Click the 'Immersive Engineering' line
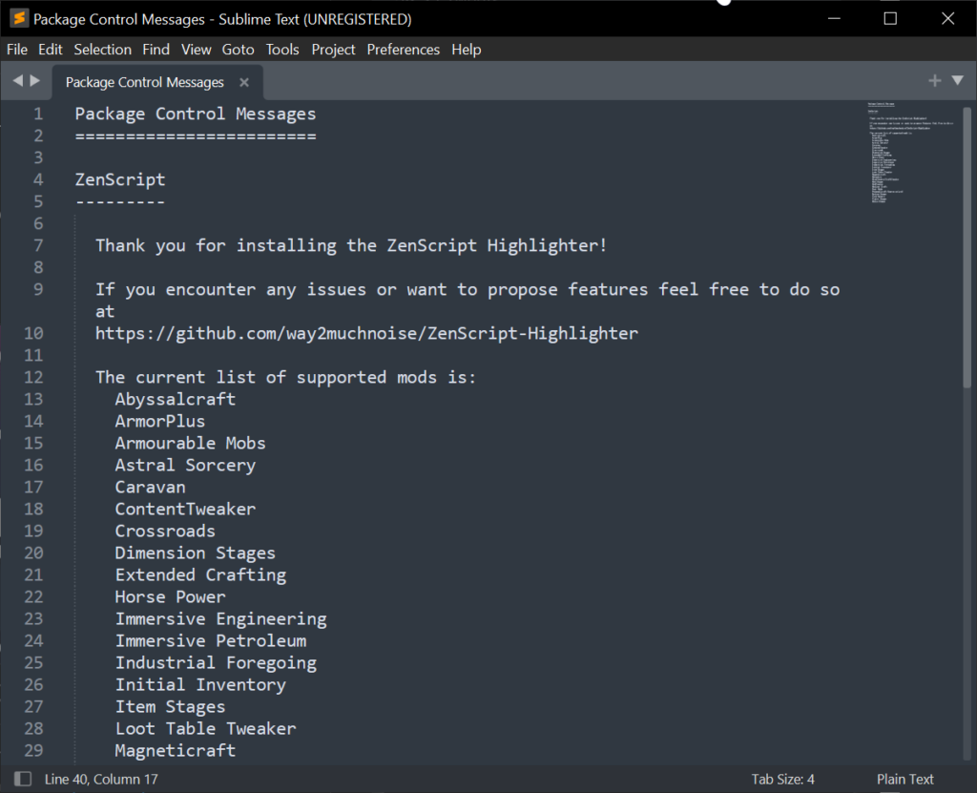The image size is (977, 793). click(x=220, y=619)
